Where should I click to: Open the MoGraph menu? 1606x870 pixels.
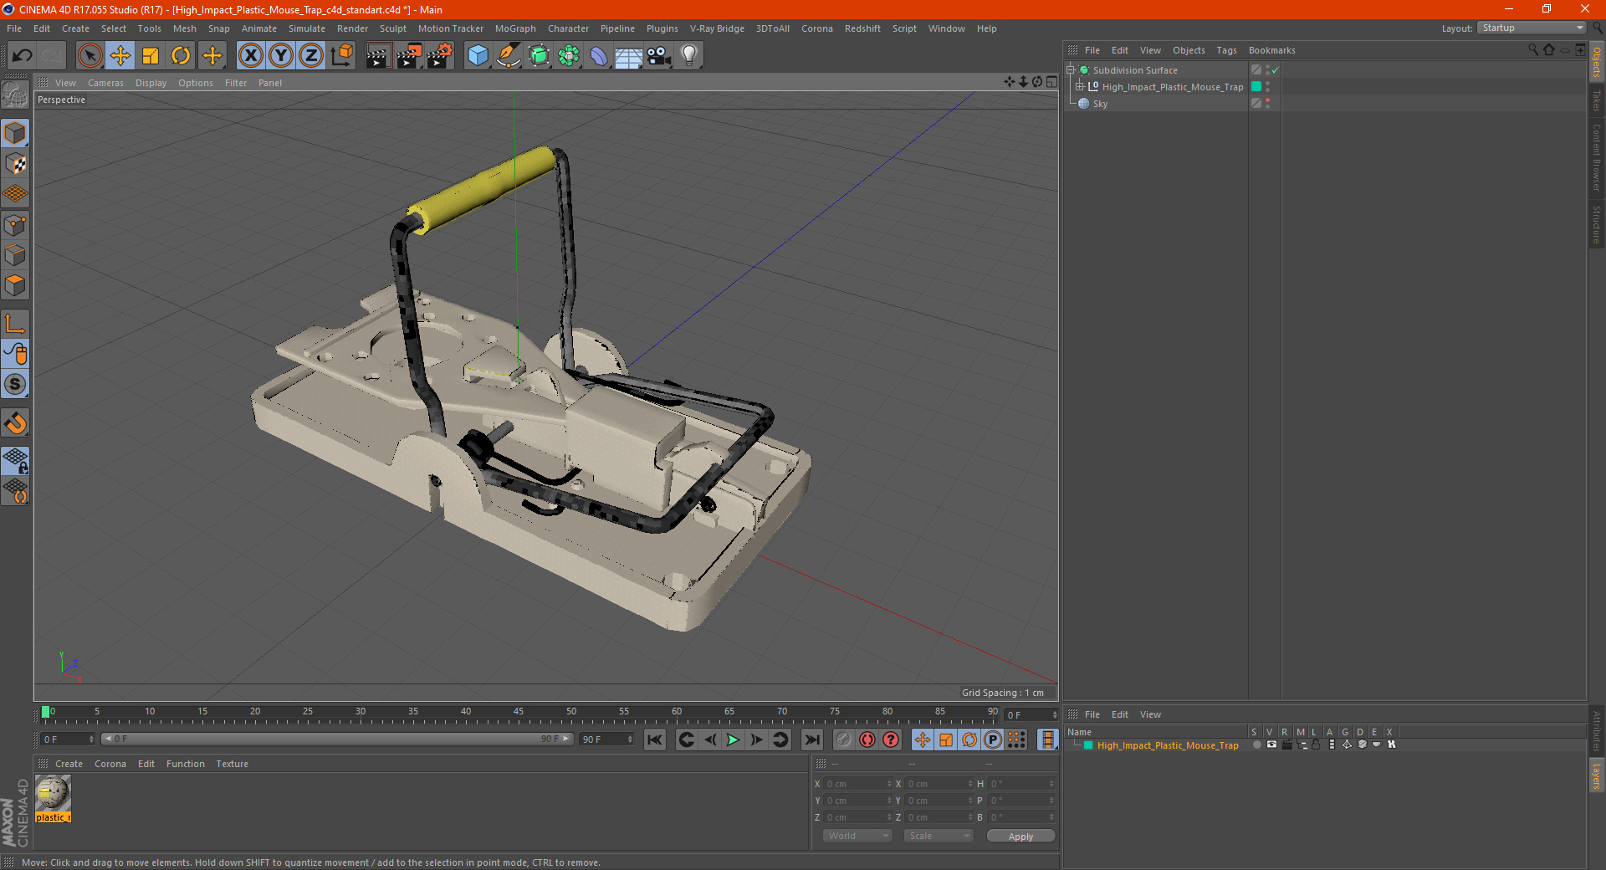514,28
